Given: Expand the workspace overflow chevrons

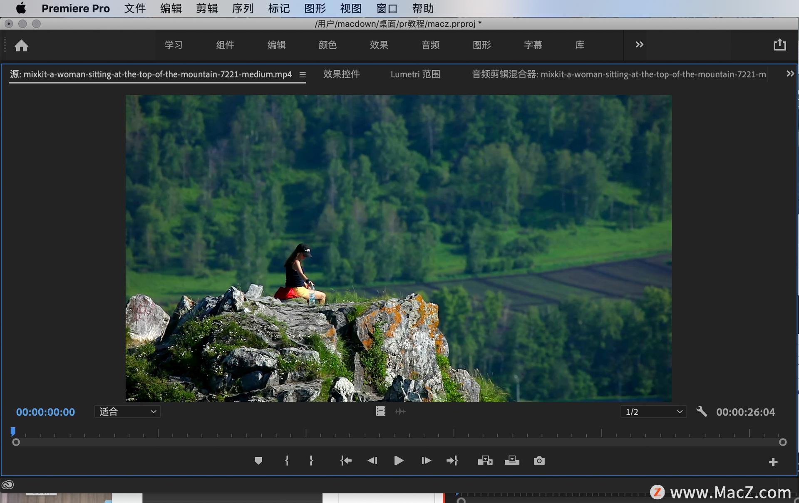Looking at the screenshot, I should [x=639, y=45].
